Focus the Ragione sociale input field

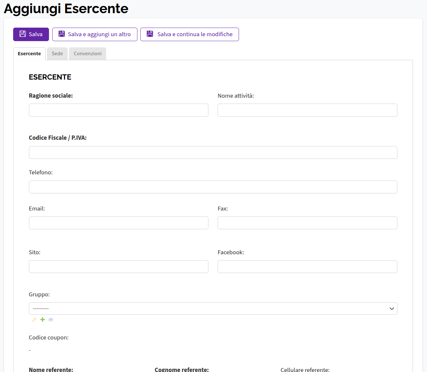pos(119,110)
